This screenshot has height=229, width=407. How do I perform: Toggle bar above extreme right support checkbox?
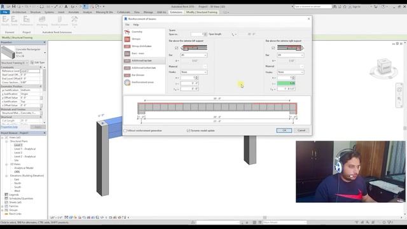(273, 48)
